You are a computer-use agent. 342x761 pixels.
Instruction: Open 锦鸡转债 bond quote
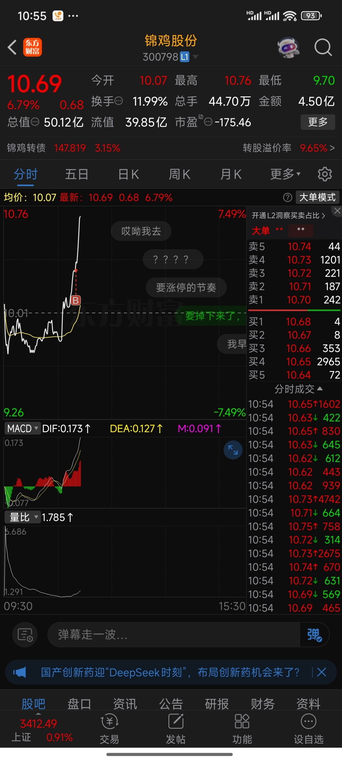click(64, 148)
